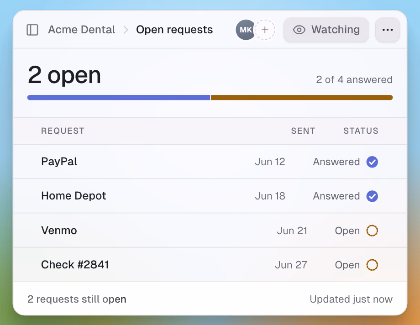Viewport: 420px width, 325px height.
Task: Select the Jun 12 sent date
Action: (270, 162)
